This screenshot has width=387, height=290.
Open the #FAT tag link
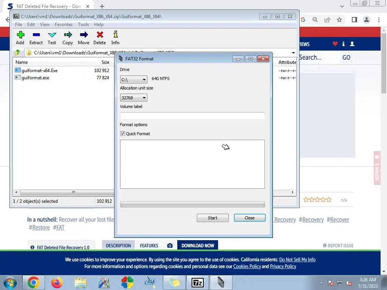(x=59, y=227)
